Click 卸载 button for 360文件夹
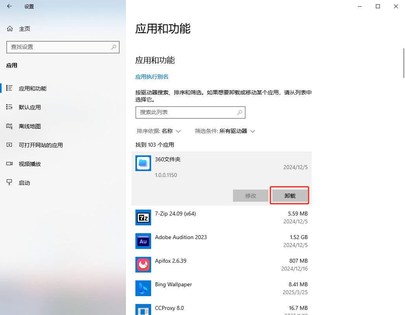This screenshot has height=315, width=405. [x=290, y=196]
